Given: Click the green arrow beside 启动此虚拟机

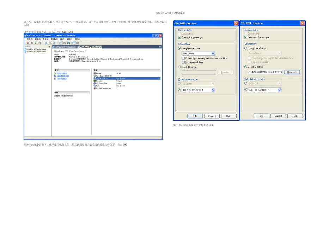Looking at the screenshot, I should pyautogui.click(x=55, y=73).
